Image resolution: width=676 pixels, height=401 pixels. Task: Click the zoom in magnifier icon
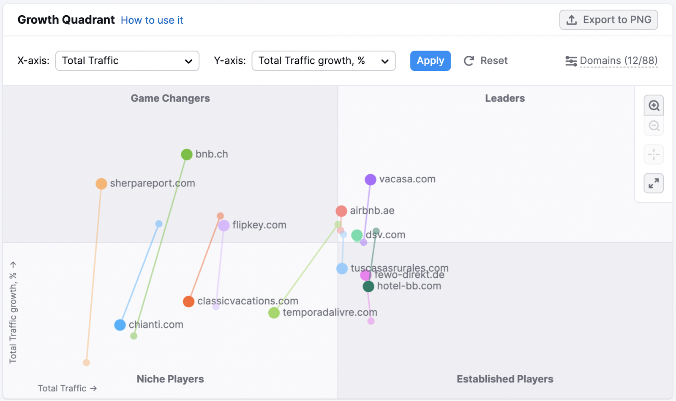[x=654, y=106]
